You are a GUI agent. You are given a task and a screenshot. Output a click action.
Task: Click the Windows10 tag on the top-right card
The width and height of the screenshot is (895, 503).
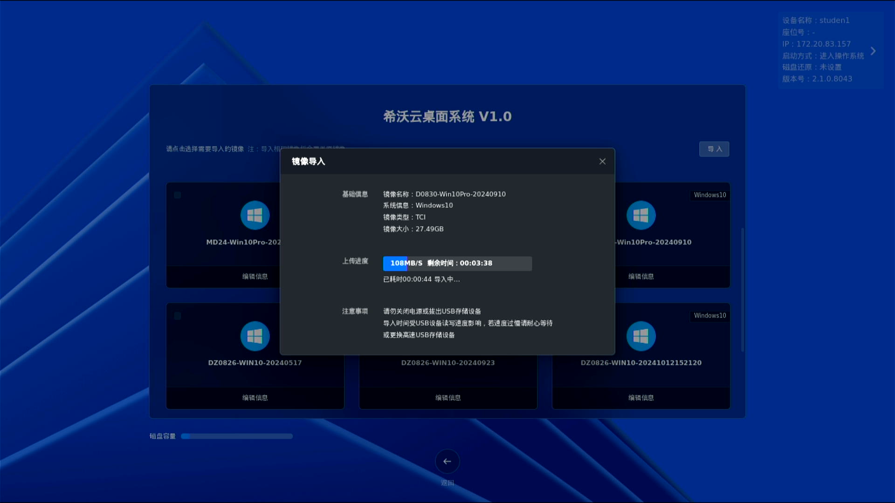click(x=709, y=195)
